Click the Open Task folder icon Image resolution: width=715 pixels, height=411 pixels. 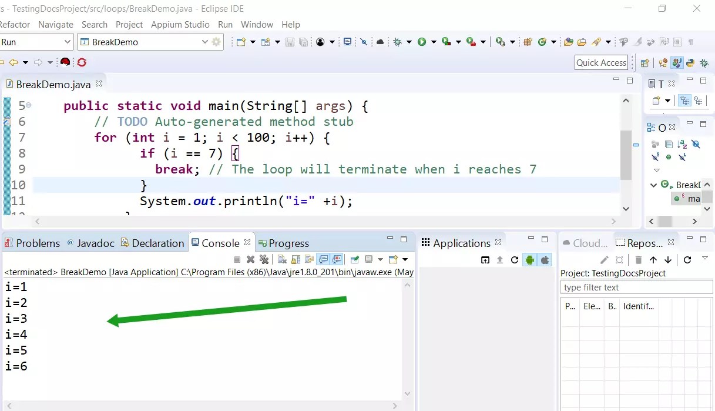coord(582,42)
